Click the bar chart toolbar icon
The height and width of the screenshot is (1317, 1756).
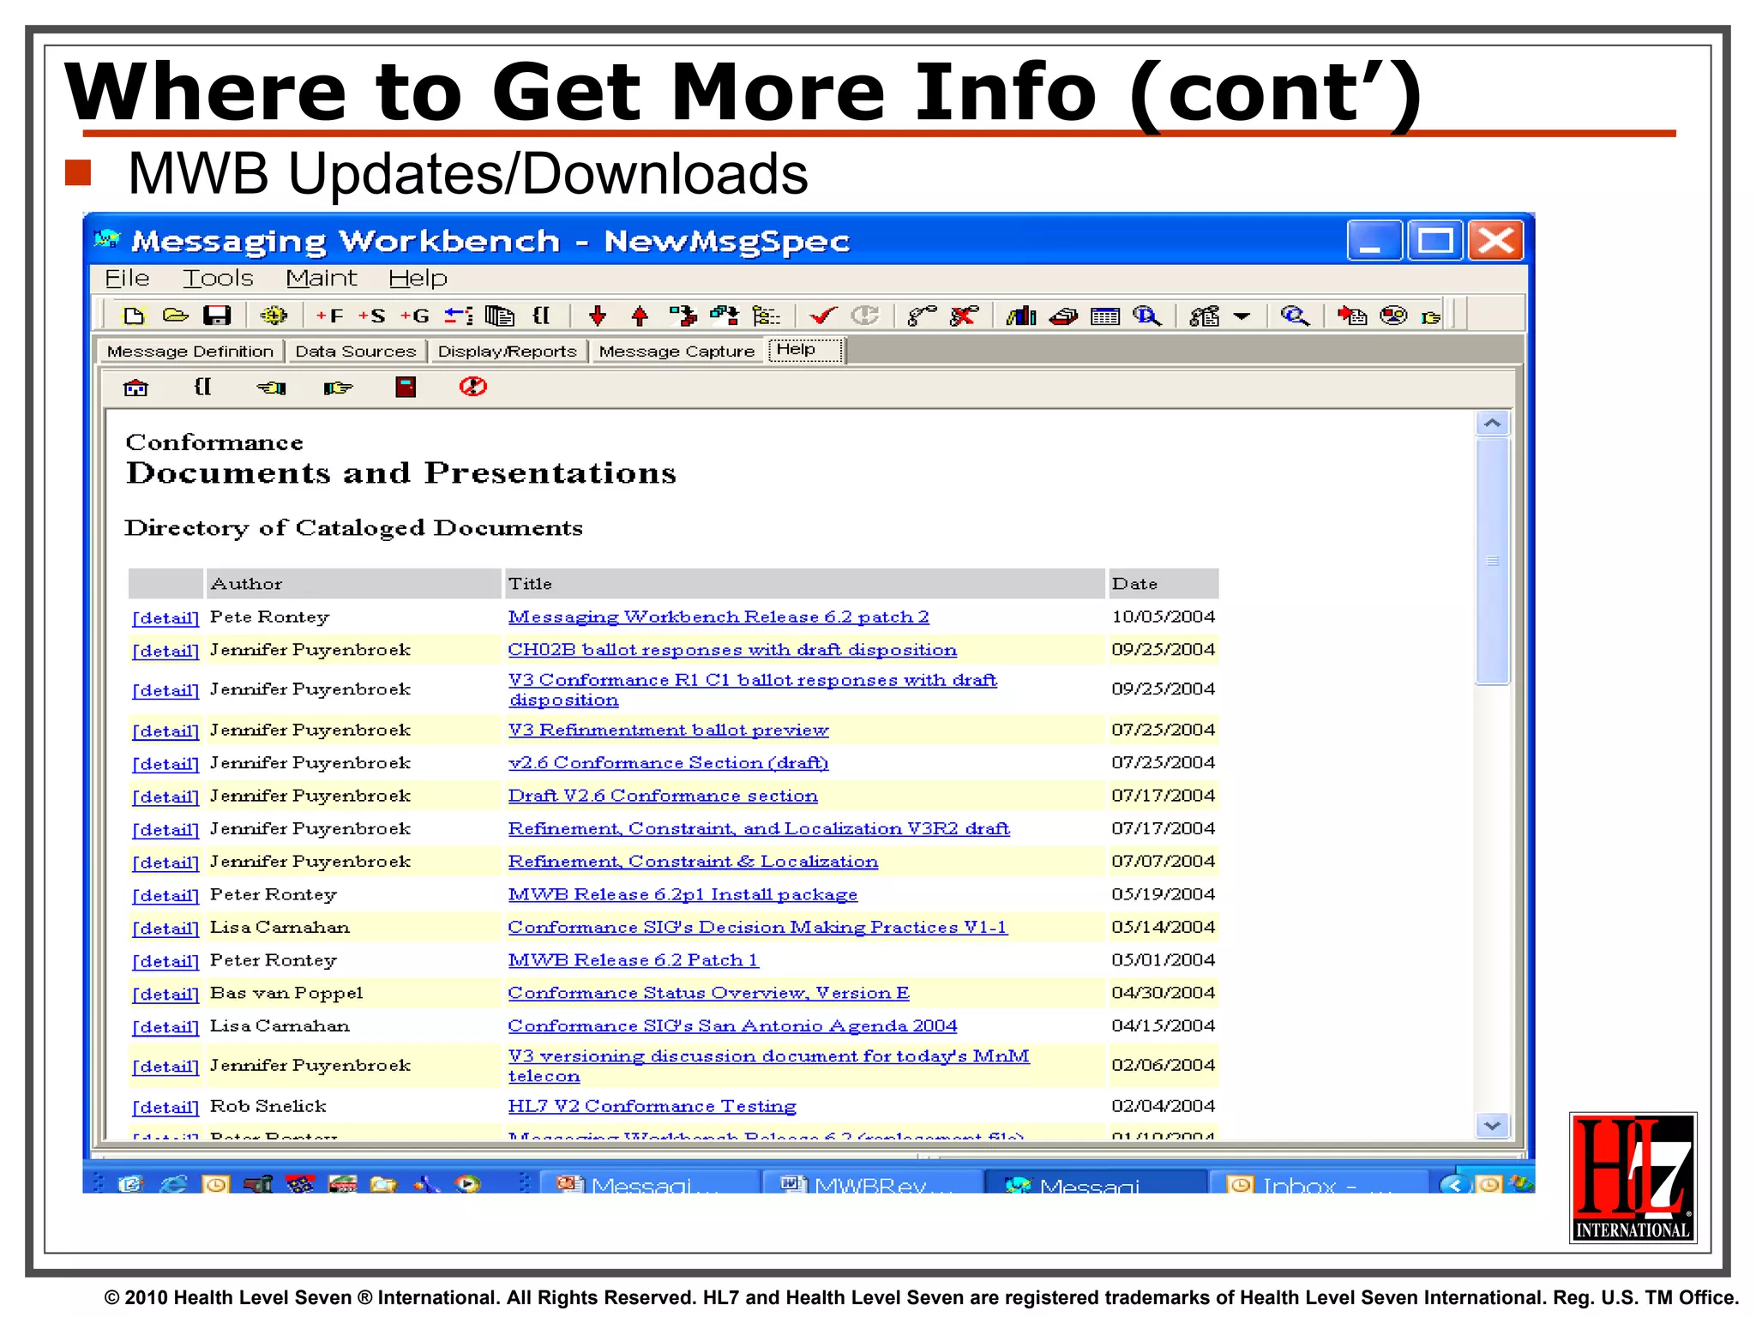[1021, 316]
